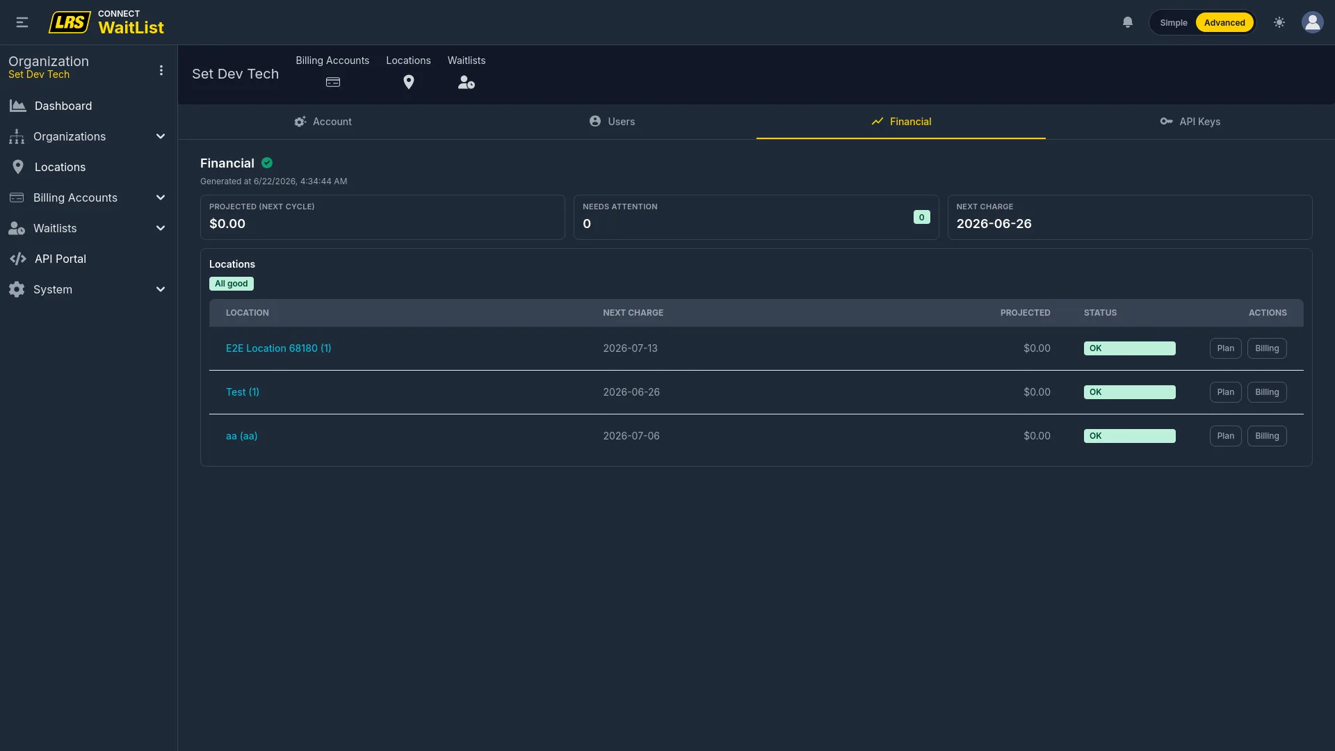Screen dimensions: 1335x751
Task: Click the Needs Attention green 0 badge
Action: click(921, 217)
